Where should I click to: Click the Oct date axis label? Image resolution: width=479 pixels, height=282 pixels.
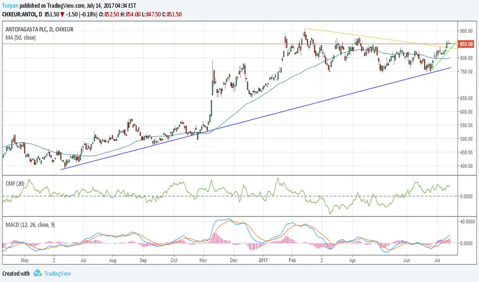point(174,260)
